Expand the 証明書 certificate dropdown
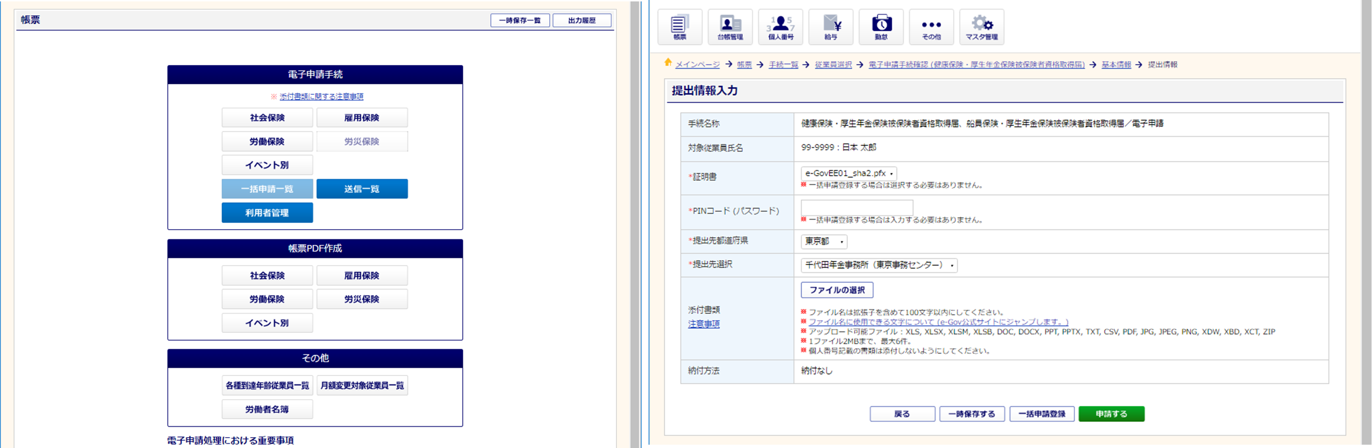This screenshot has width=1372, height=448. (x=848, y=174)
